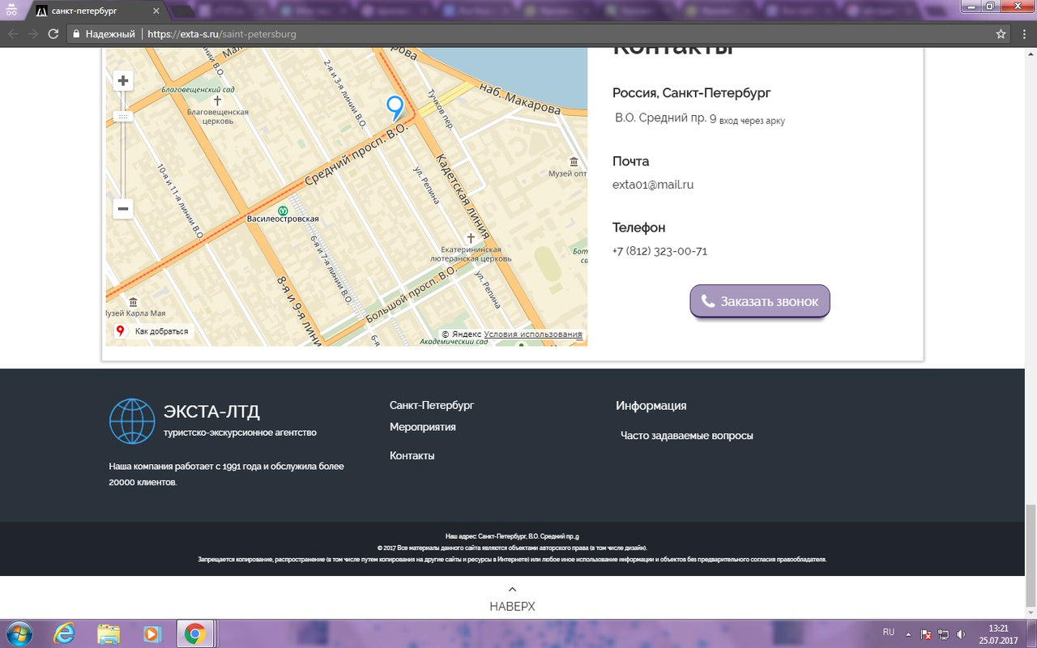Close the санкт-петербург browser tab
Viewport: 1037px width, 648px height.
click(156, 11)
